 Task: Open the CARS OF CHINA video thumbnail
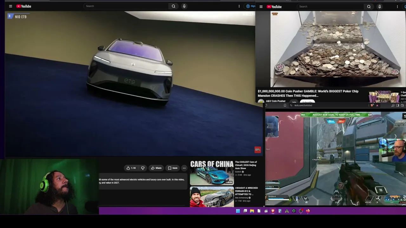pyautogui.click(x=212, y=173)
